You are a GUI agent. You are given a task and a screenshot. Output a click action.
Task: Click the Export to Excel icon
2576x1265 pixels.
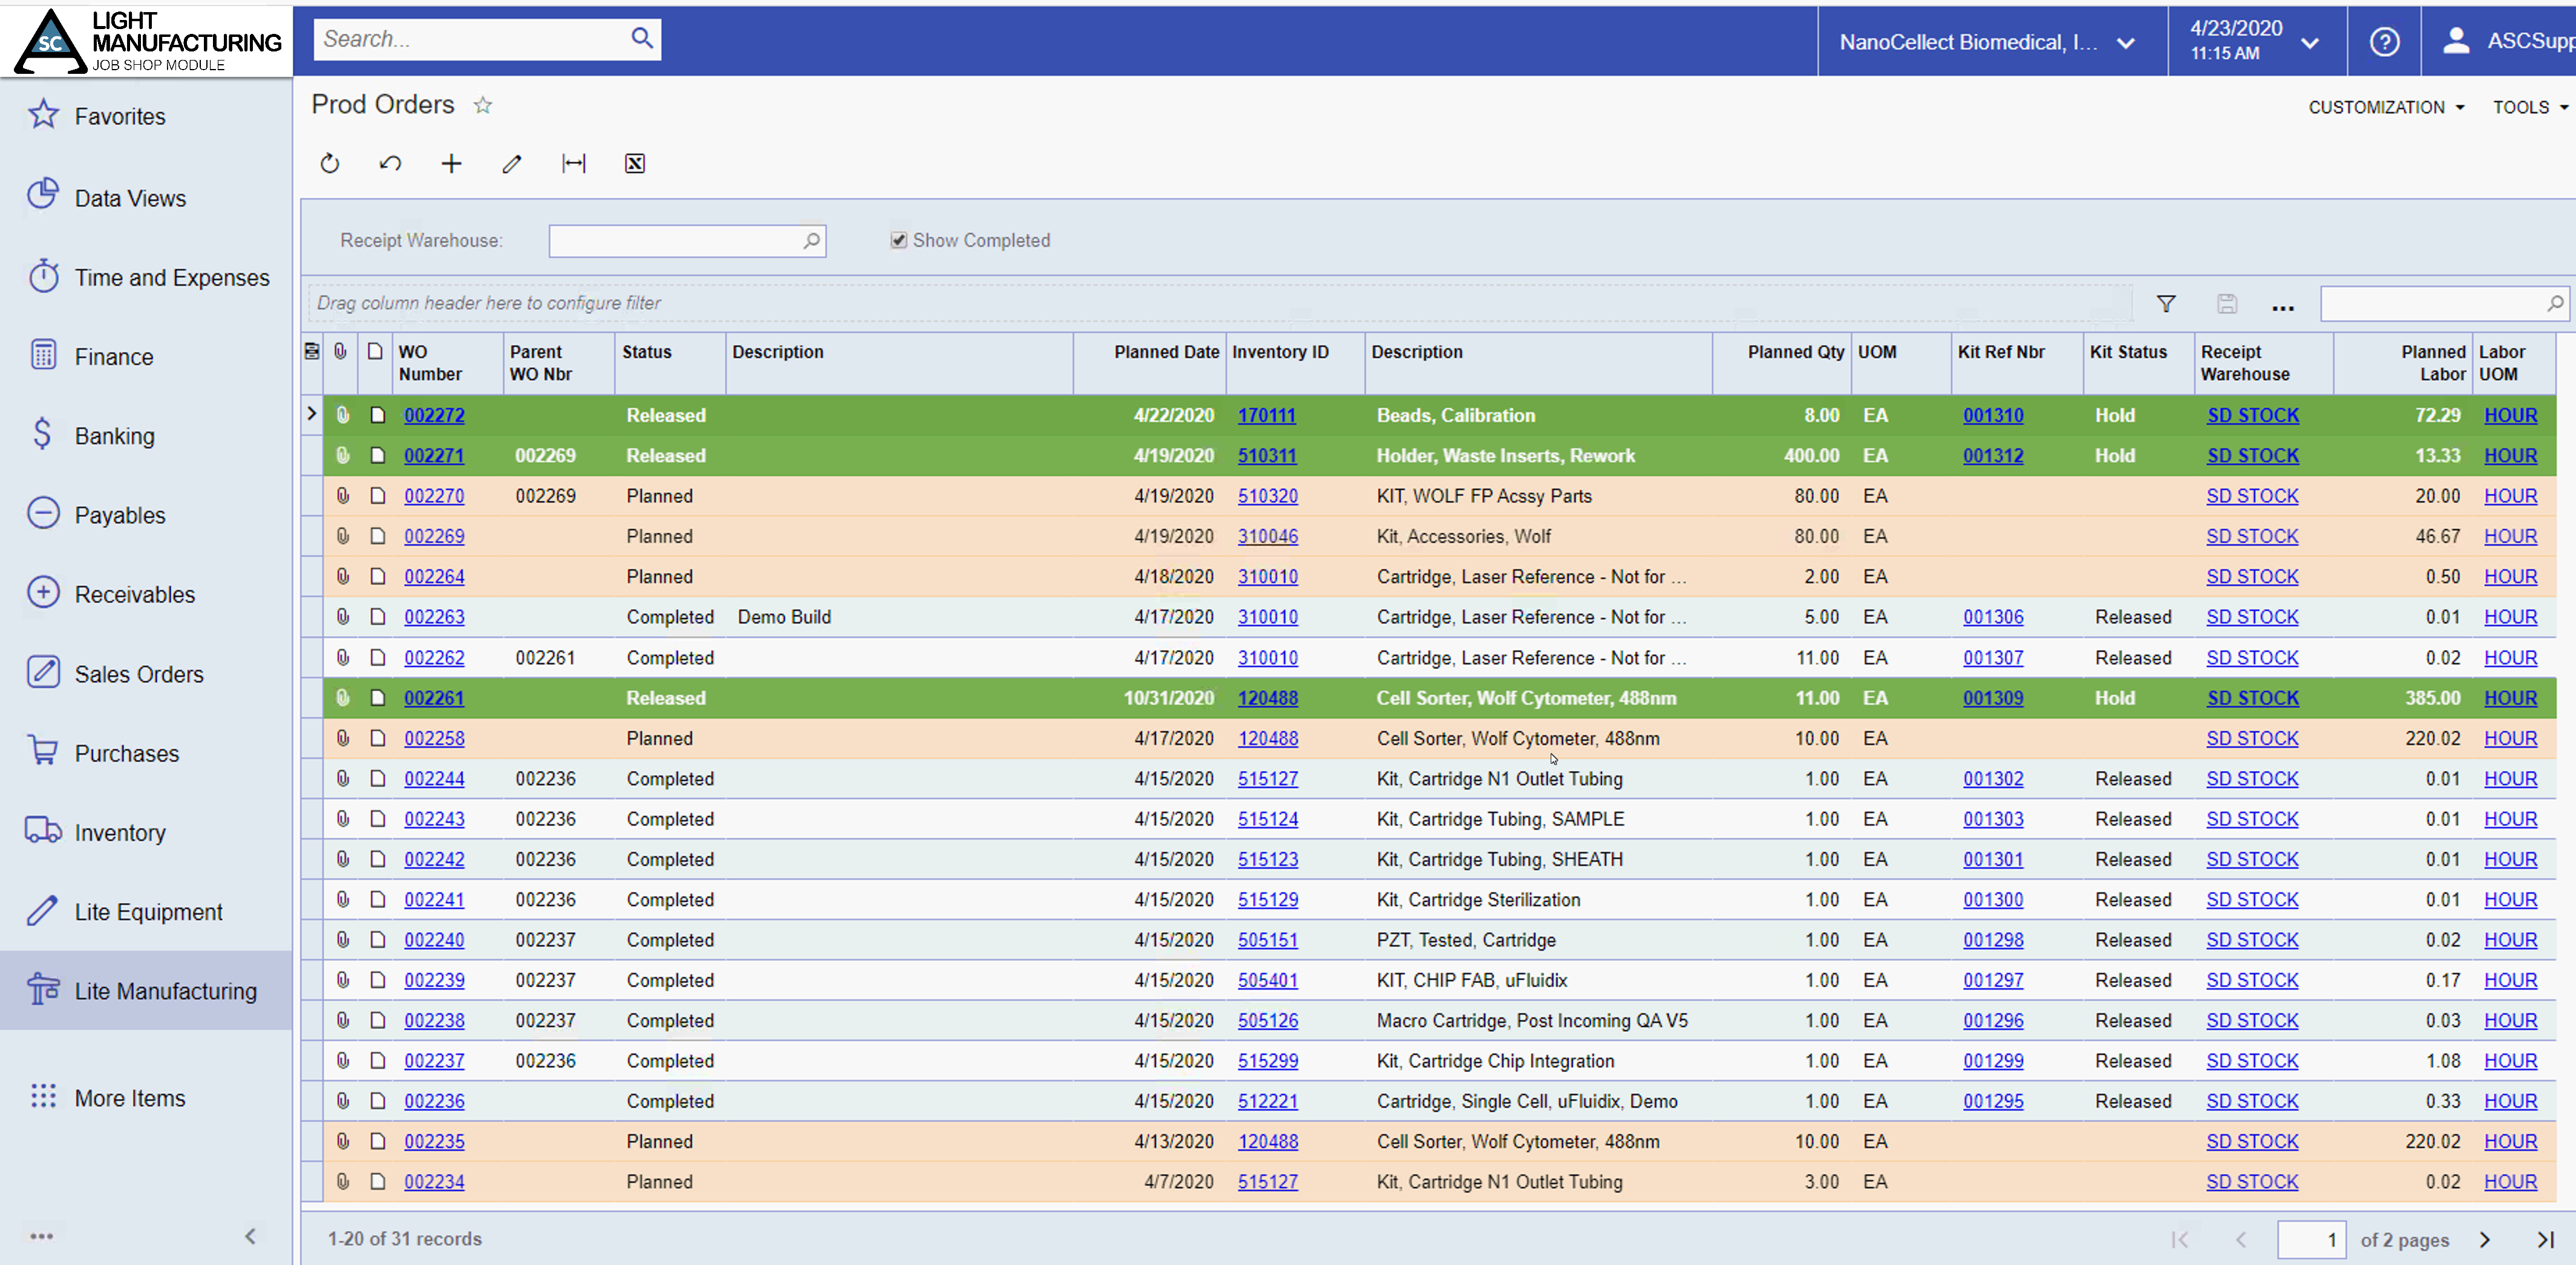[x=634, y=163]
